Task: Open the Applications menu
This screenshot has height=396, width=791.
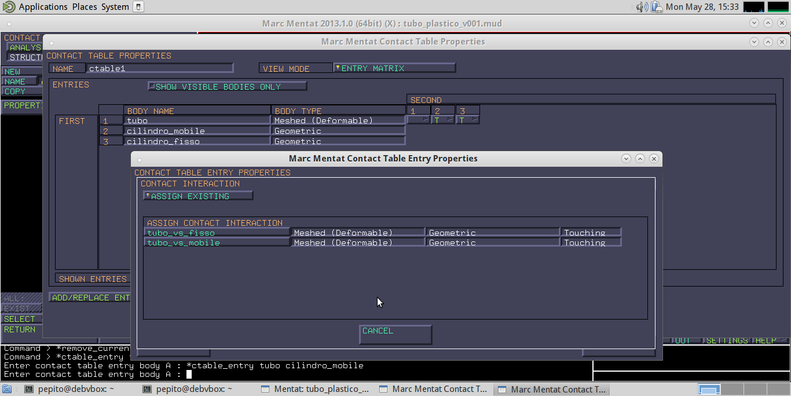Action: [x=43, y=7]
